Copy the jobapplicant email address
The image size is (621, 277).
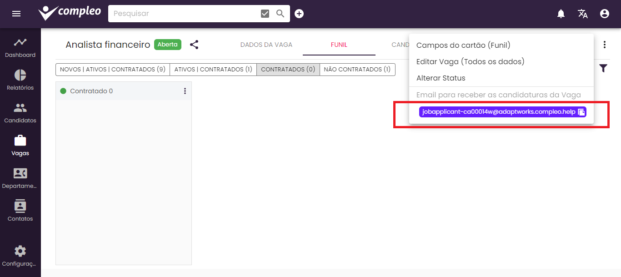(x=581, y=111)
